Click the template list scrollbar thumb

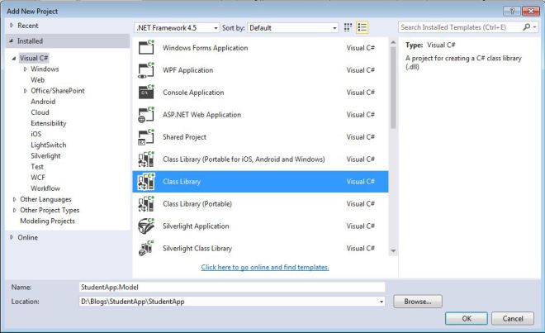tap(393, 88)
